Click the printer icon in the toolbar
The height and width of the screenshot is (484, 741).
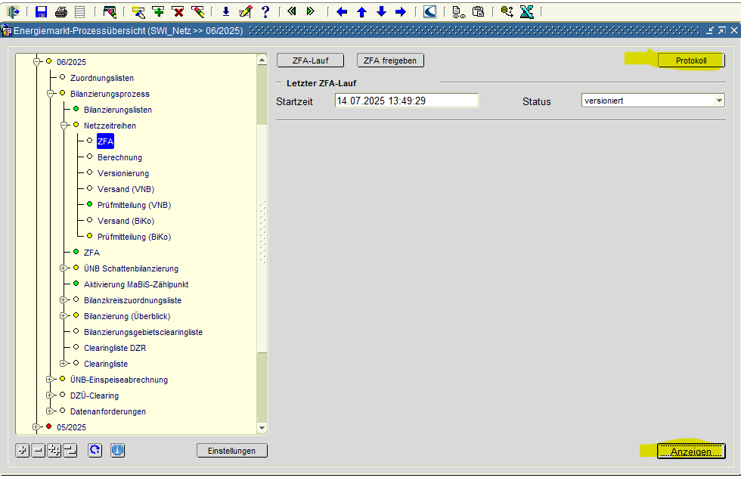pos(60,11)
